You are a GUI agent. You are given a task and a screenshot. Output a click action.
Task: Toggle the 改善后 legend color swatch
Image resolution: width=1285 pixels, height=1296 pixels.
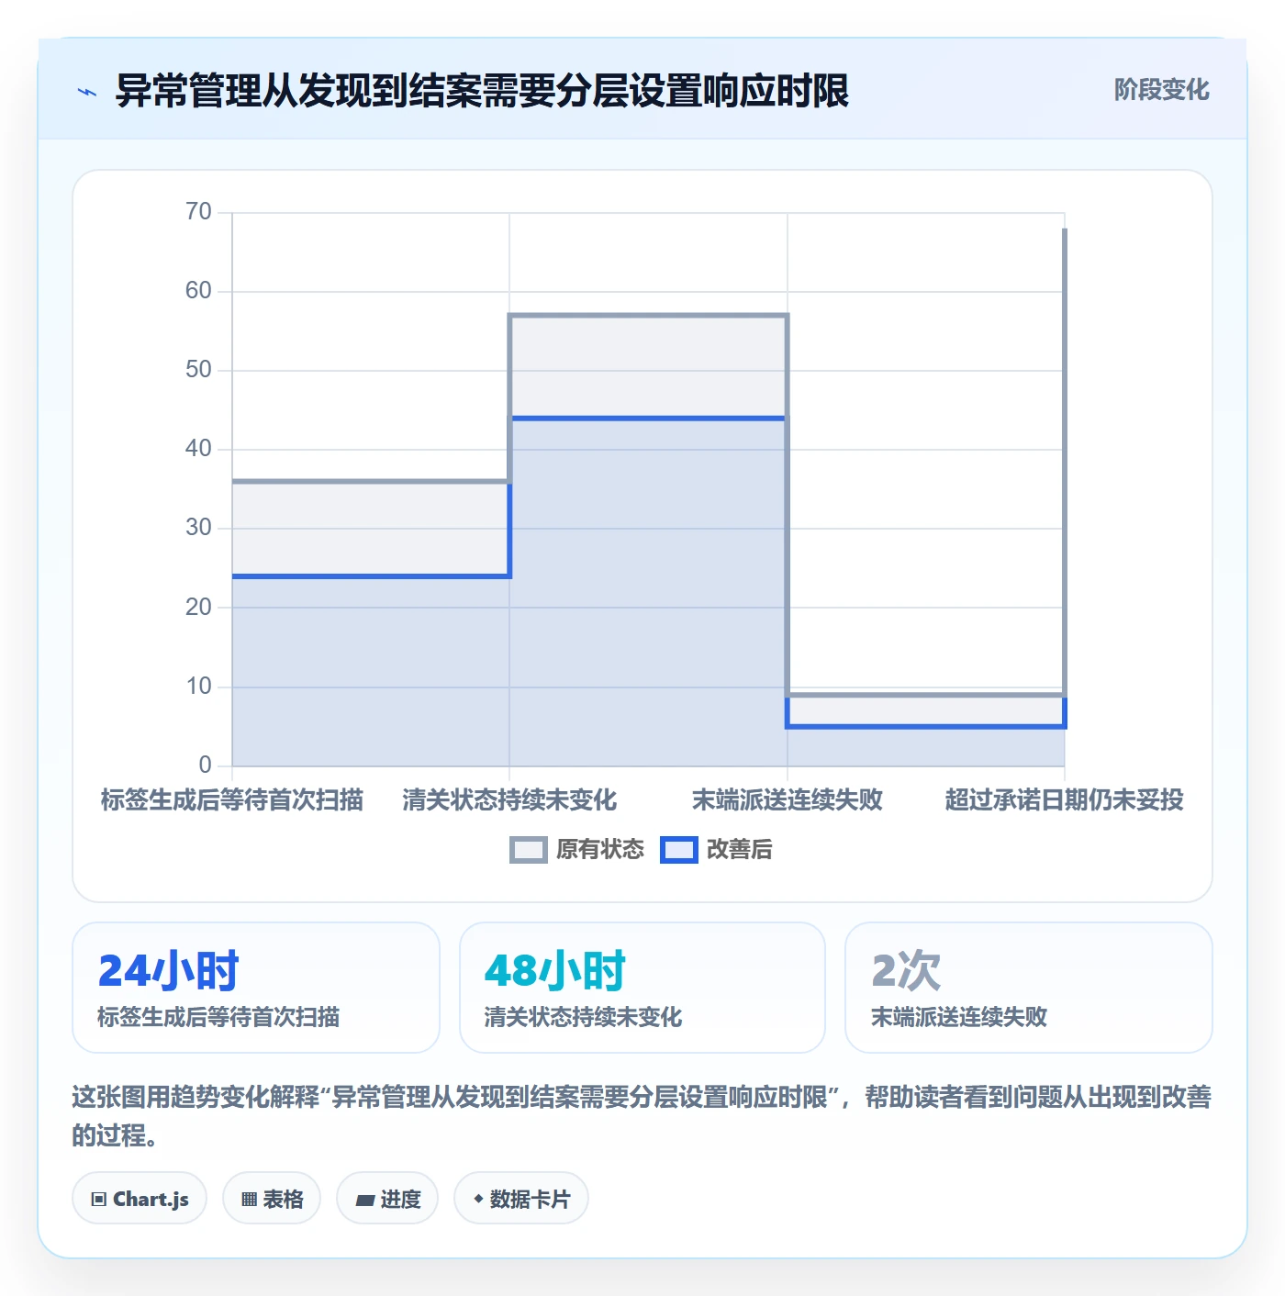(x=679, y=850)
